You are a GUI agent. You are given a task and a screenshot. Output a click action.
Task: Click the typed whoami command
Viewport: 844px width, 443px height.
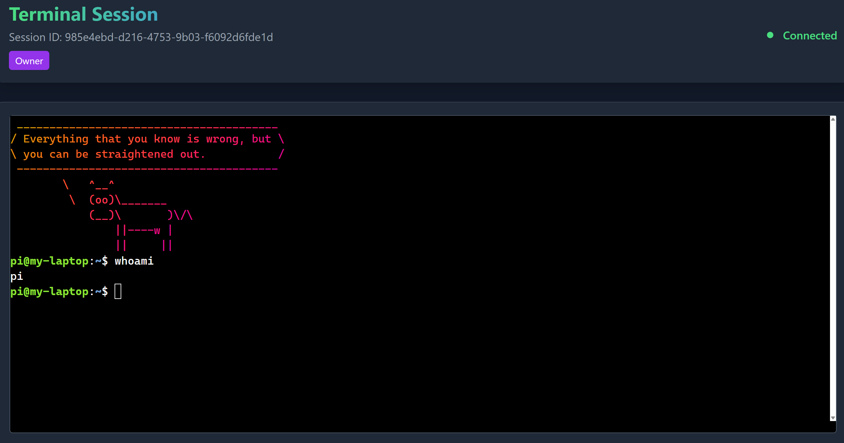(x=134, y=261)
